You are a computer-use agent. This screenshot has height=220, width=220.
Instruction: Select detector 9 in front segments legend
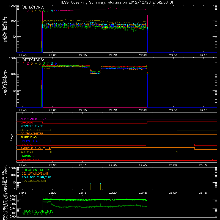click(x=56, y=11)
